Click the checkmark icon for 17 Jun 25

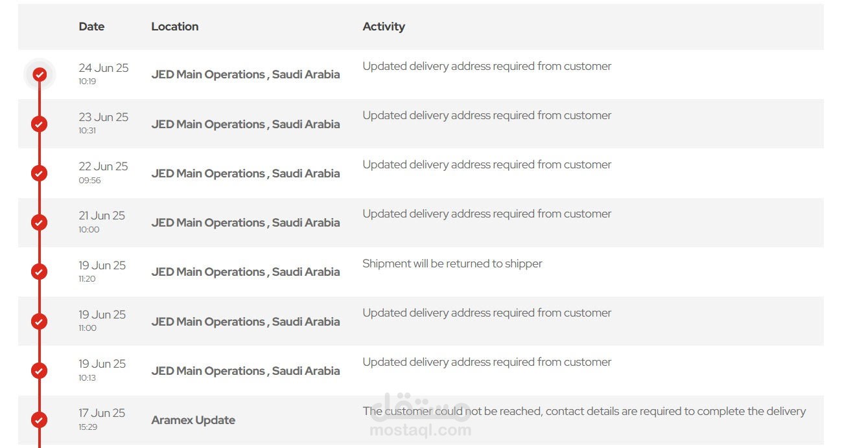click(40, 420)
